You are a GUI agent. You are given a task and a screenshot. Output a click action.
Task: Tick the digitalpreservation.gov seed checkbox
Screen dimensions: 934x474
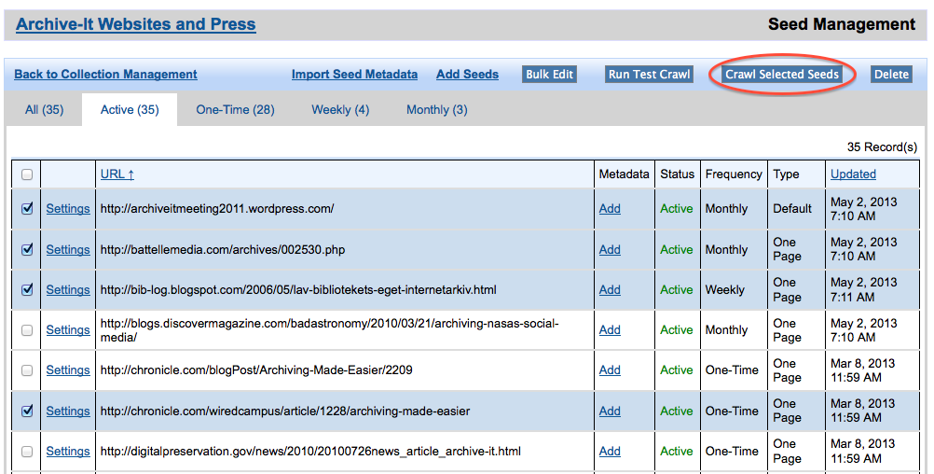click(27, 452)
